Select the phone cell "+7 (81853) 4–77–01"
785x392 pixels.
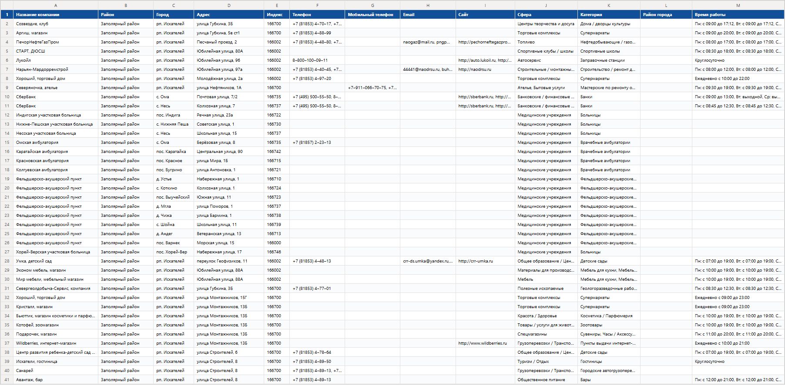click(x=317, y=289)
